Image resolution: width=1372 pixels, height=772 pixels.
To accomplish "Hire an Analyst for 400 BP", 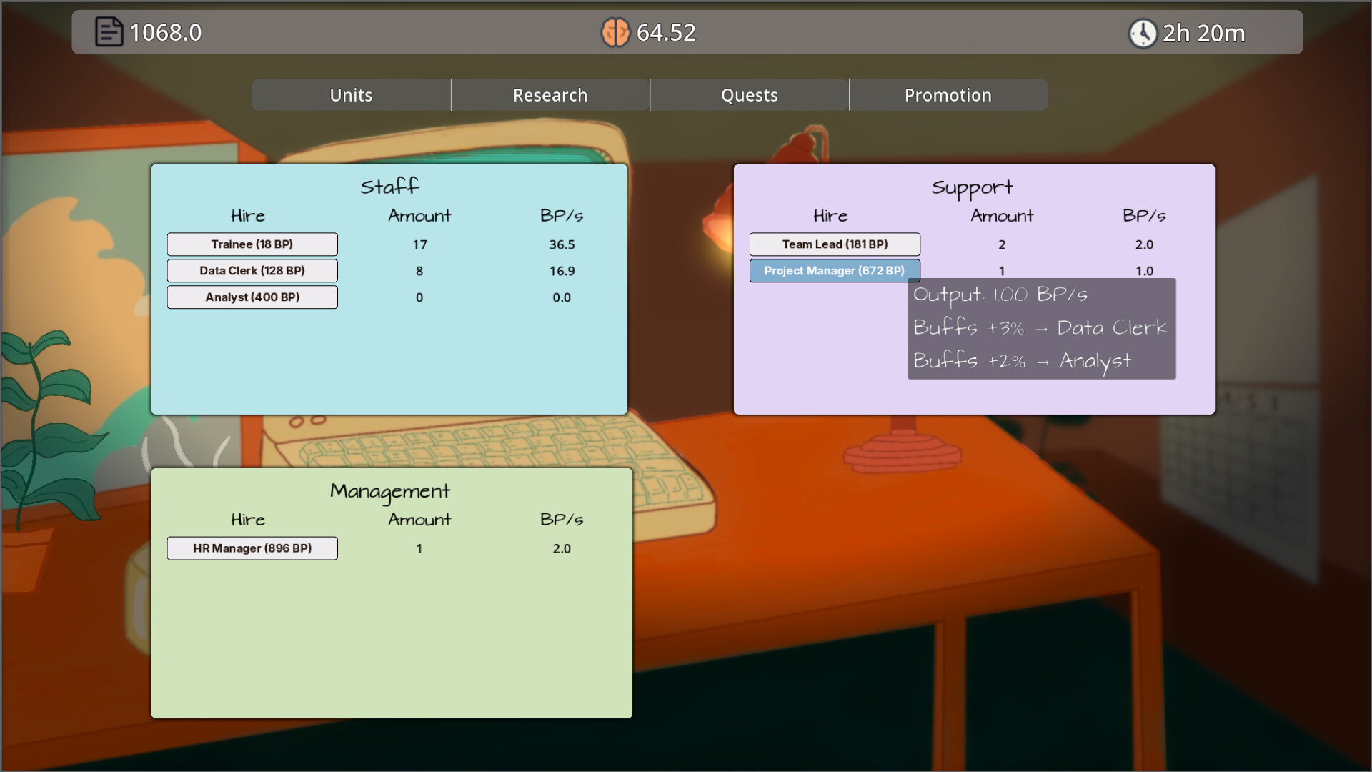I will [x=252, y=297].
